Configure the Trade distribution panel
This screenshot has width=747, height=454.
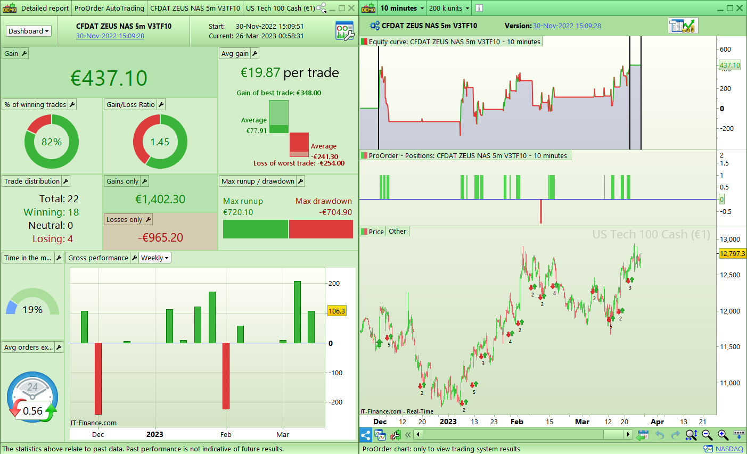[66, 181]
